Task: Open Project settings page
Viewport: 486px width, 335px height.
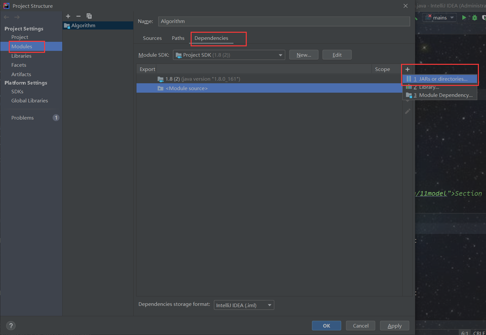Action: (x=20, y=37)
